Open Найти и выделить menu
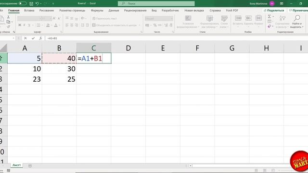The image size is (308, 173). tap(297, 22)
